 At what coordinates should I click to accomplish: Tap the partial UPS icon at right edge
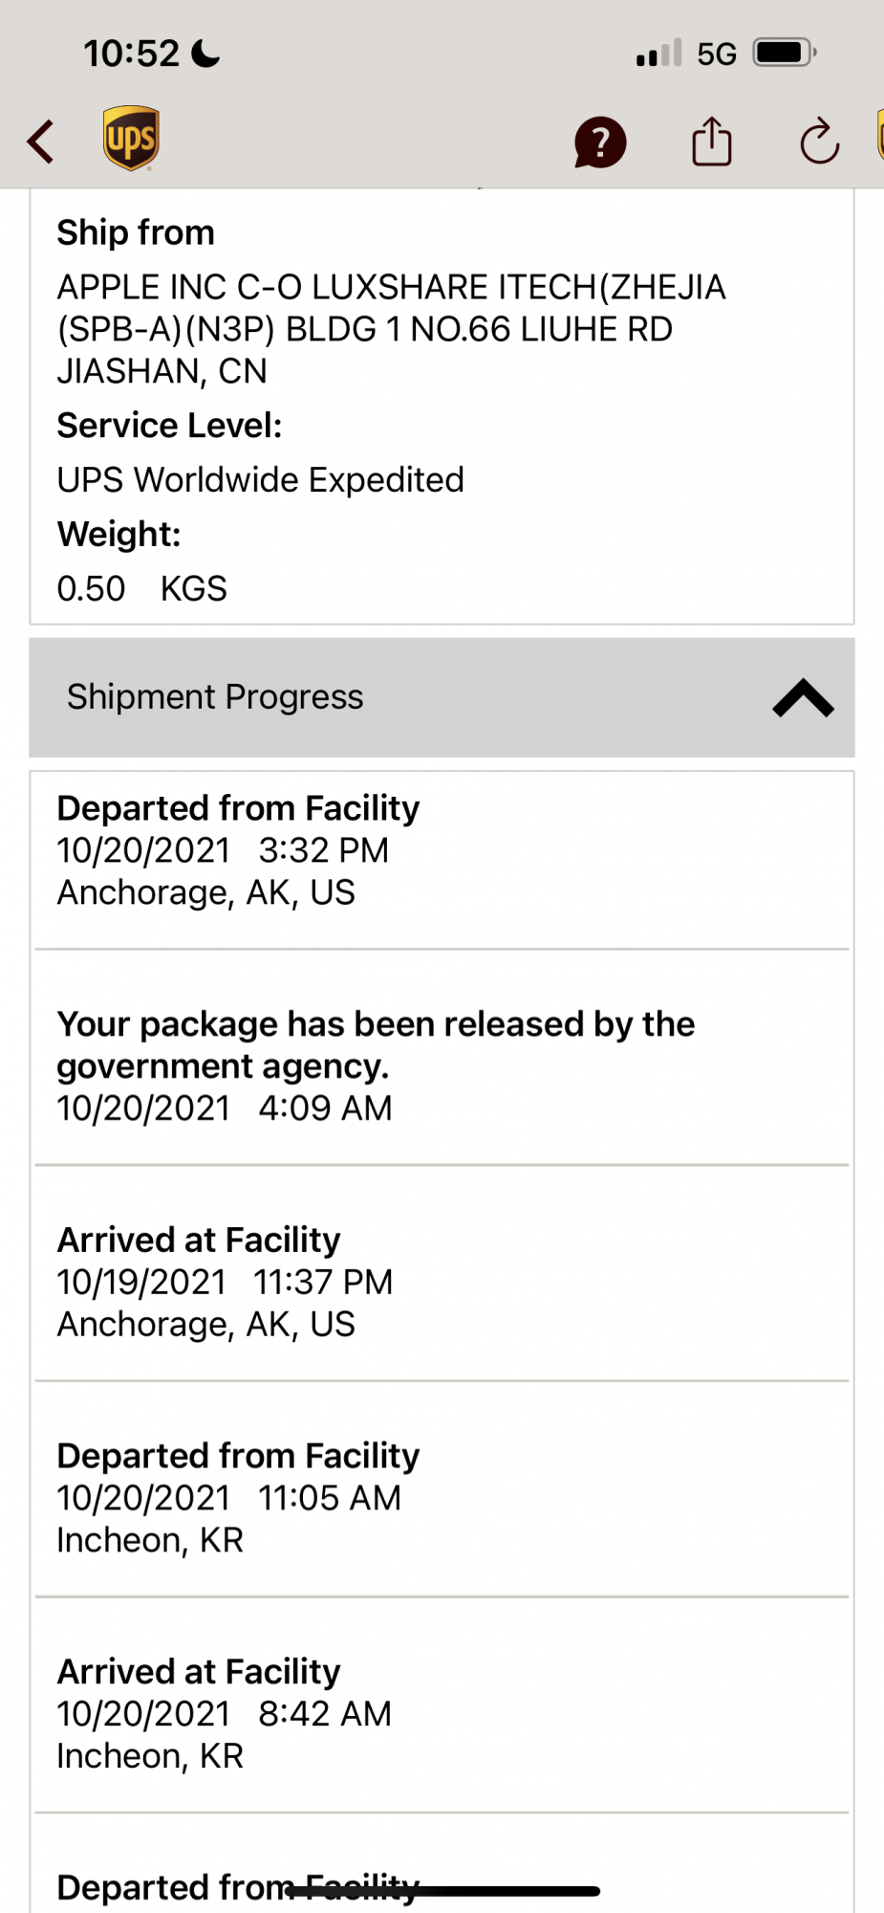click(x=878, y=136)
